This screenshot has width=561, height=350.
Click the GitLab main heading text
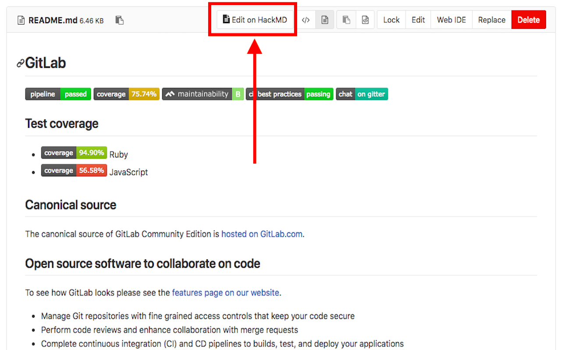[46, 63]
